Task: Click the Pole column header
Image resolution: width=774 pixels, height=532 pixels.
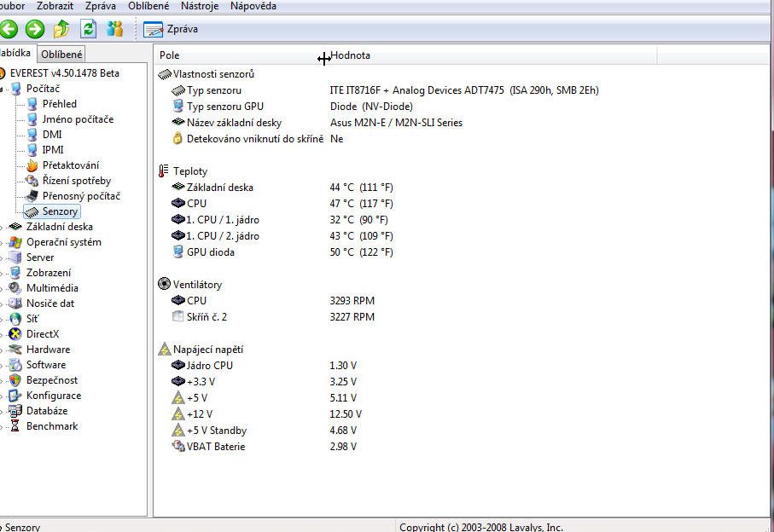Action: pos(240,55)
